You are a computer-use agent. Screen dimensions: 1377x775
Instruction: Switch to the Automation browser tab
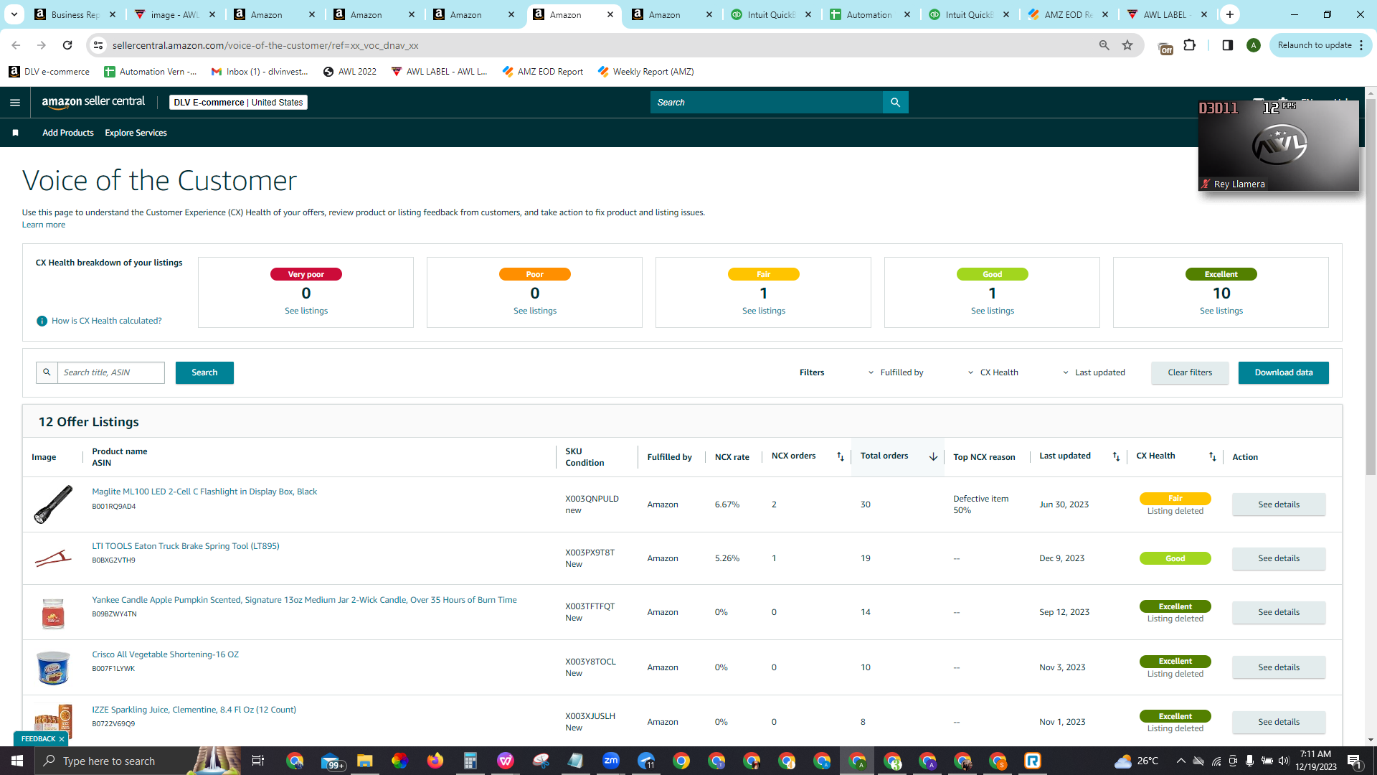(869, 14)
